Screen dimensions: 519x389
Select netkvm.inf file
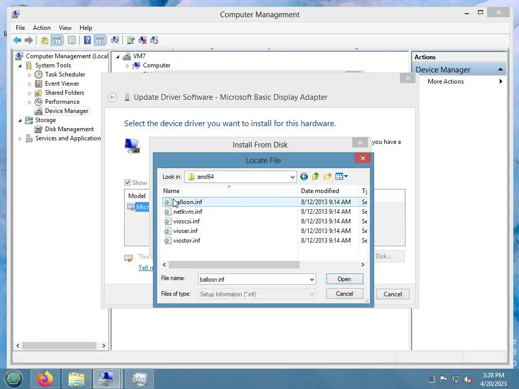(188, 211)
